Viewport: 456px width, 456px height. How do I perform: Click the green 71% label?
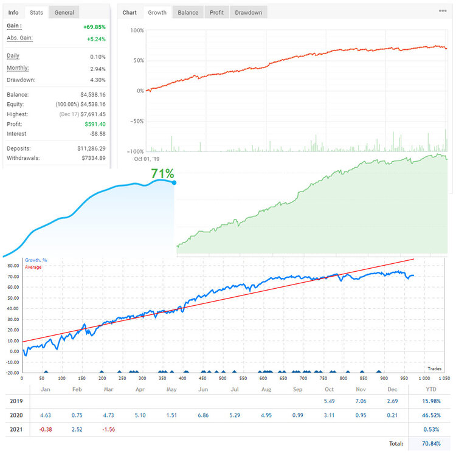(162, 174)
